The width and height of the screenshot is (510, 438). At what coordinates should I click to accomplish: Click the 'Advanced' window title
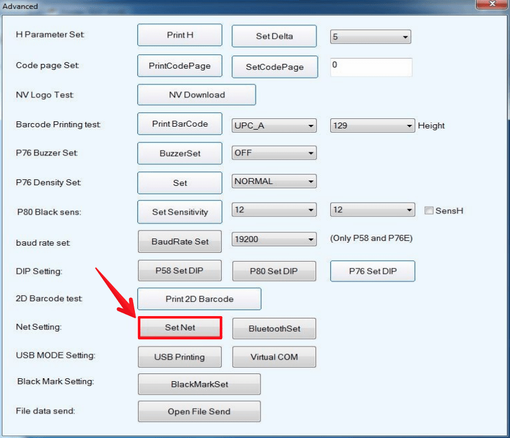point(20,6)
